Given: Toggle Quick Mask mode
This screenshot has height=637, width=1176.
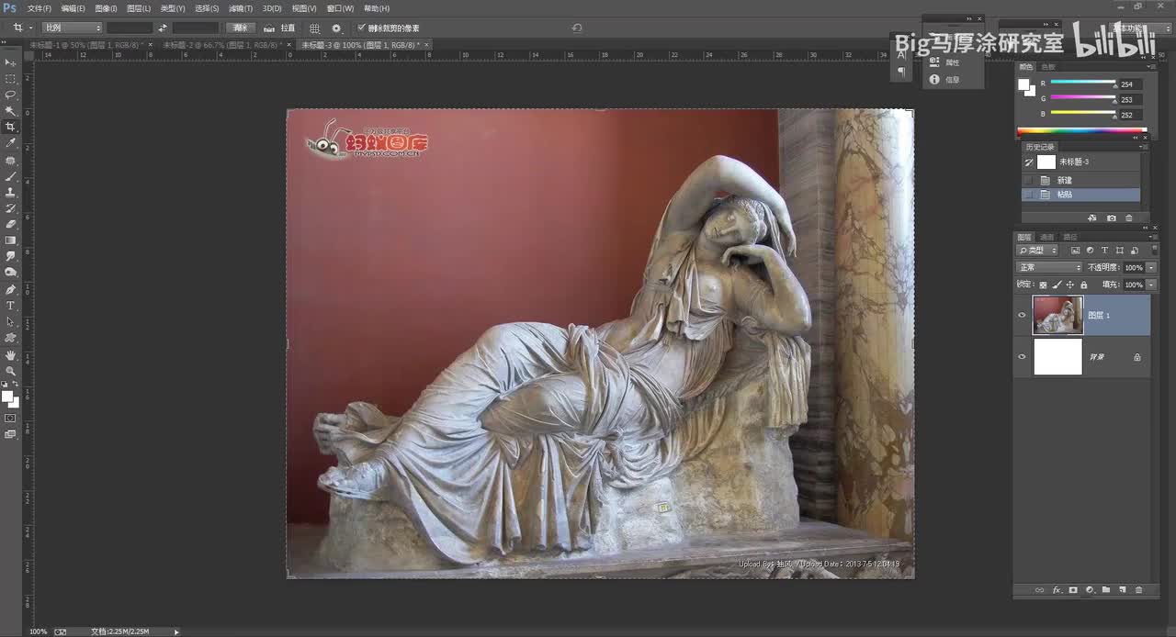Looking at the screenshot, I should coord(11,418).
